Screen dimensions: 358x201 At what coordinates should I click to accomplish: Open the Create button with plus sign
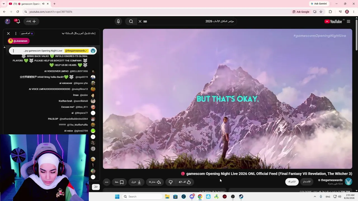[31, 21]
